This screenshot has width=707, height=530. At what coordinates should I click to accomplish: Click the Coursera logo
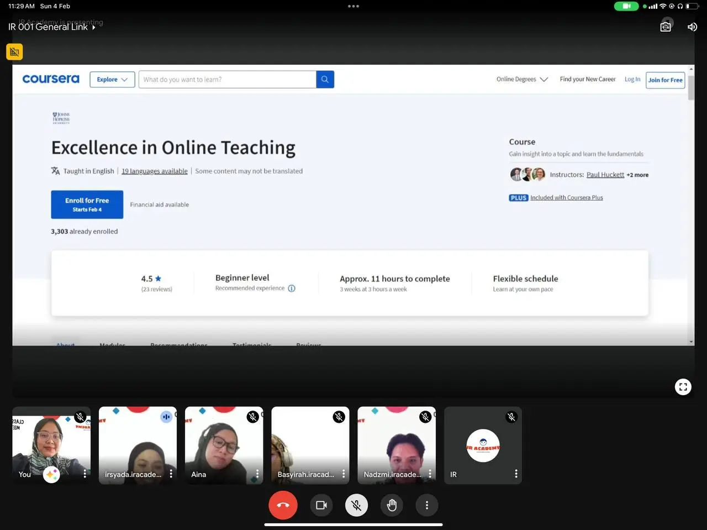(x=51, y=79)
